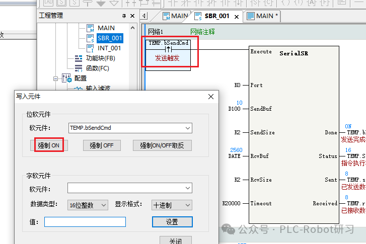The height and width of the screenshot is (244, 366).
Task: Click the Execute input pin label
Action: [261, 51]
